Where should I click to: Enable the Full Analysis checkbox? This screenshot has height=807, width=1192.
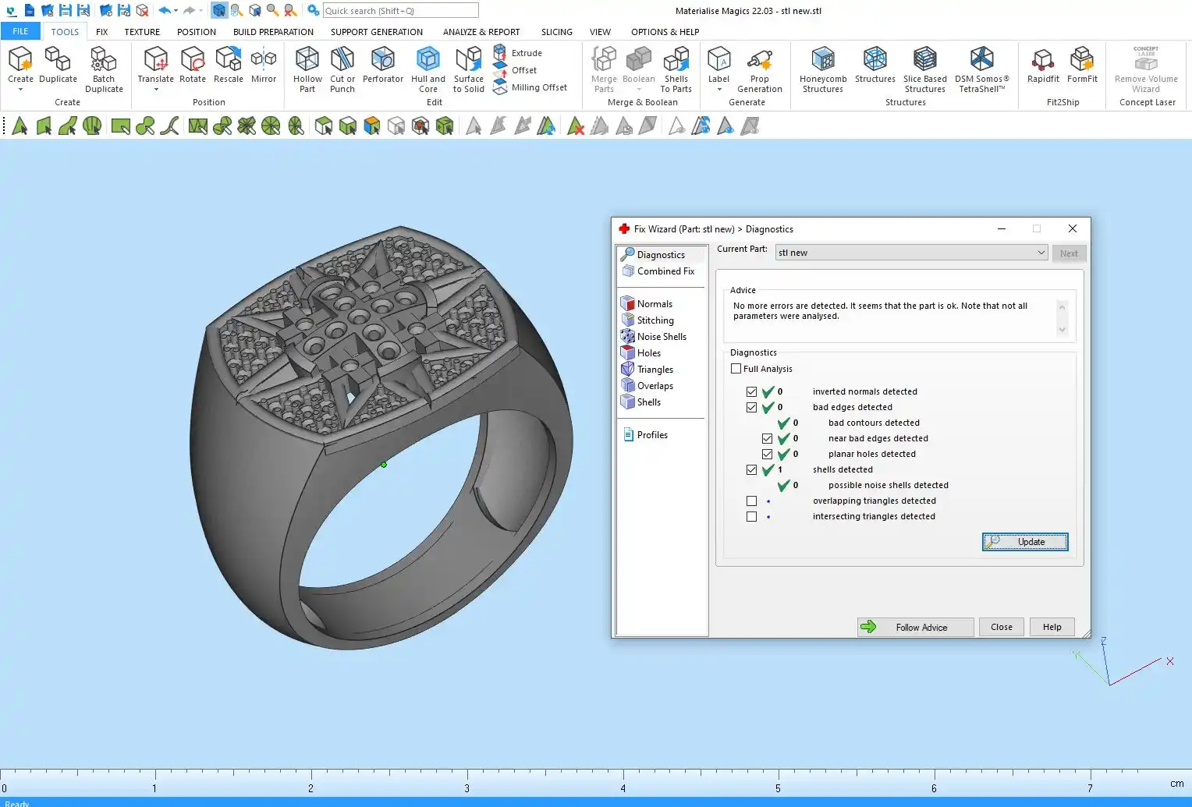[x=736, y=369]
